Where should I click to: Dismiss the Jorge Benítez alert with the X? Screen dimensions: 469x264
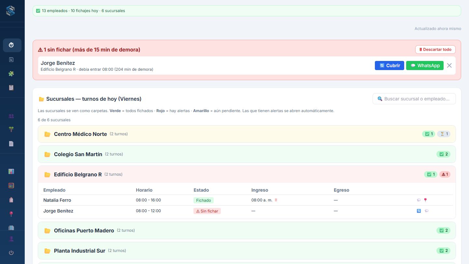tap(449, 66)
